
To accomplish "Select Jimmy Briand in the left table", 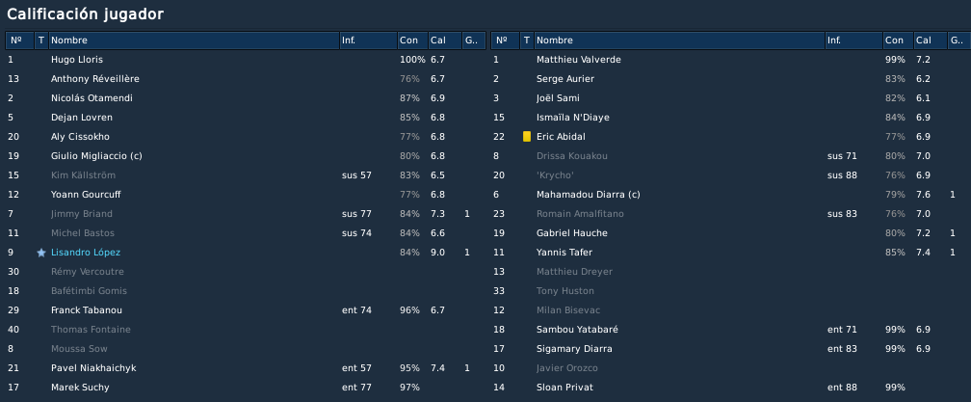I will pyautogui.click(x=81, y=214).
